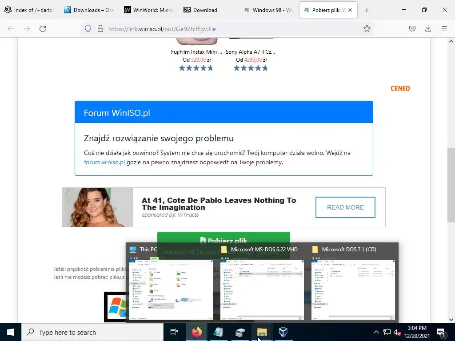Open the Cote De Pablo ad headline
The width and height of the screenshot is (455, 341).
219,204
